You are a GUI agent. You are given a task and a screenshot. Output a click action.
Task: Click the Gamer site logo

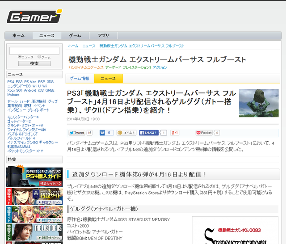pyautogui.click(x=34, y=17)
